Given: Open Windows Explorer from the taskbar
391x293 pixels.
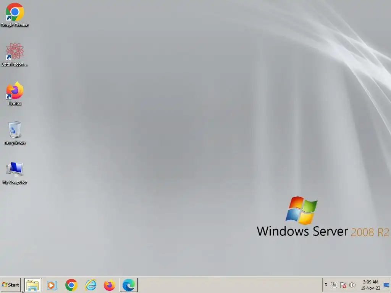Looking at the screenshot, I should pos(33,285).
